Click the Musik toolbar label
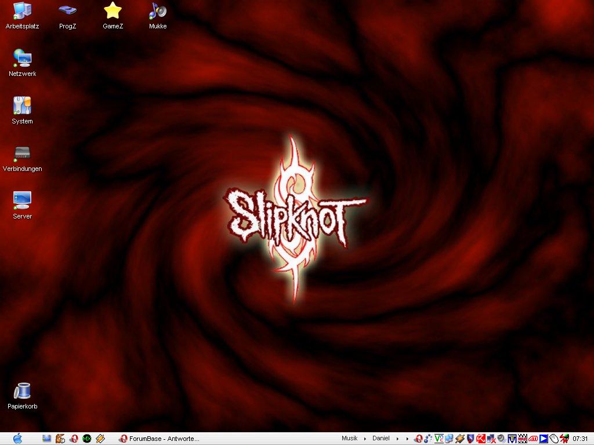 click(349, 438)
